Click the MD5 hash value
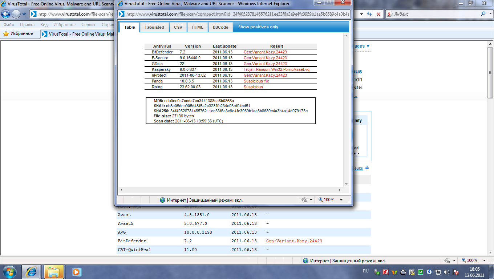This screenshot has width=494, height=279. click(199, 101)
